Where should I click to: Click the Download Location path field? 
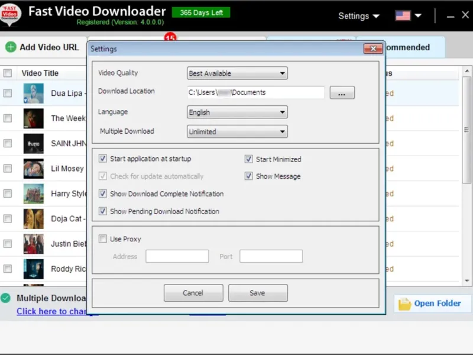coord(255,92)
